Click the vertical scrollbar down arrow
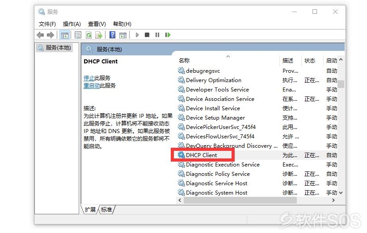Image resolution: width=367 pixels, height=233 pixels. [341, 193]
